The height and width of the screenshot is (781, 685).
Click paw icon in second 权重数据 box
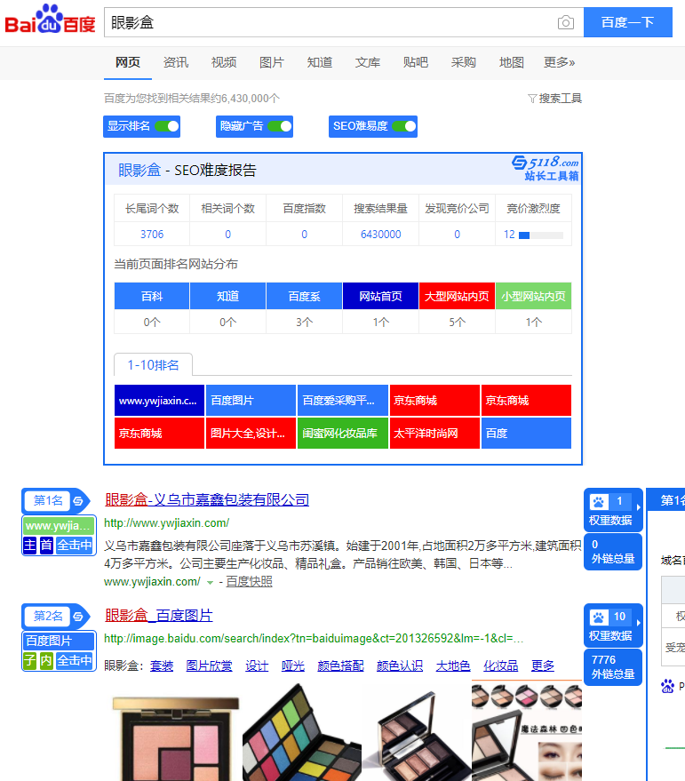(x=599, y=618)
